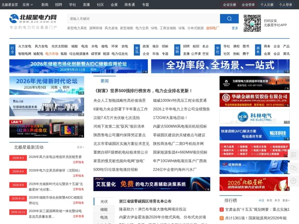This screenshot has width=299, height=224.
Task: Open the 《财富》世界500强 headline article
Action: (144, 91)
